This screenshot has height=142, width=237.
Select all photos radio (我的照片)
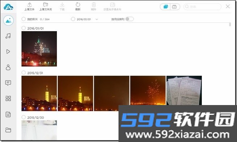click(x=24, y=19)
